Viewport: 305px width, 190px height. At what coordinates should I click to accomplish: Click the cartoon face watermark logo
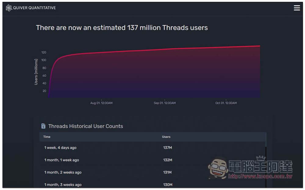tap(218, 168)
